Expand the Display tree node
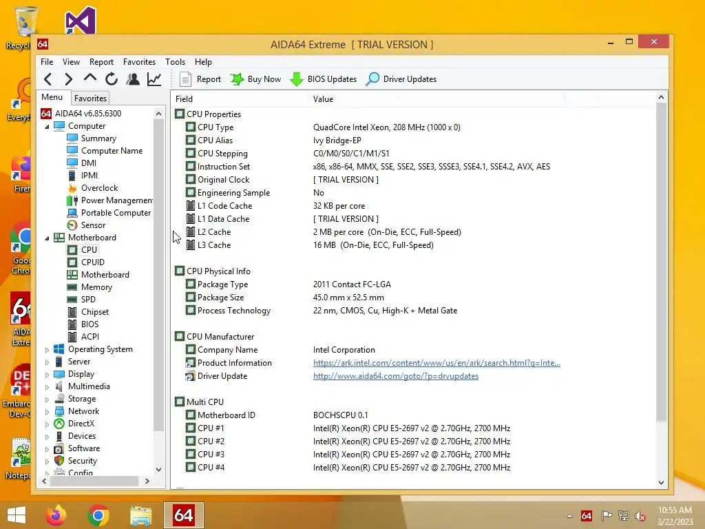705x529 pixels. 48,374
